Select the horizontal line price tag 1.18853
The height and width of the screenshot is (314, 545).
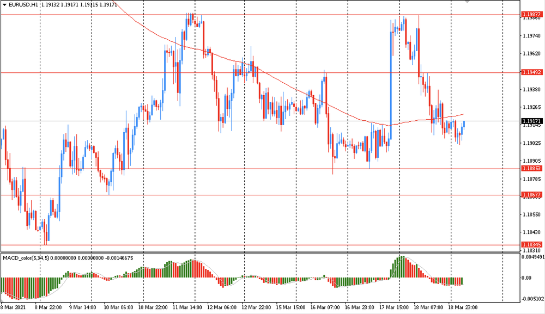click(x=532, y=168)
